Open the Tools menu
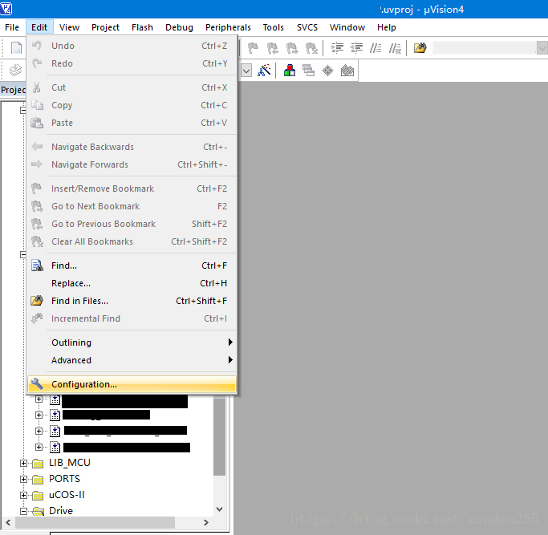 pos(273,27)
